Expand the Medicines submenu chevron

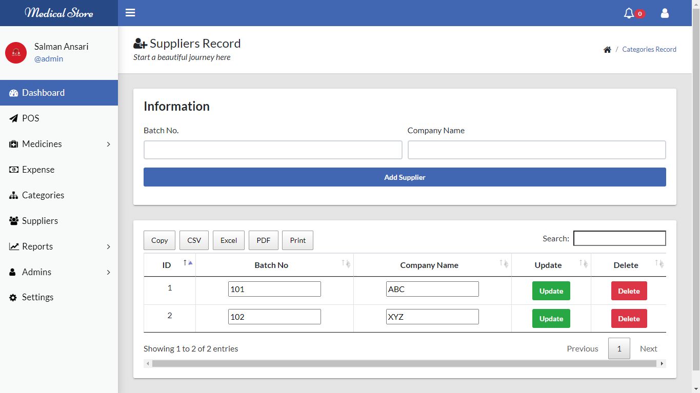[x=108, y=144]
